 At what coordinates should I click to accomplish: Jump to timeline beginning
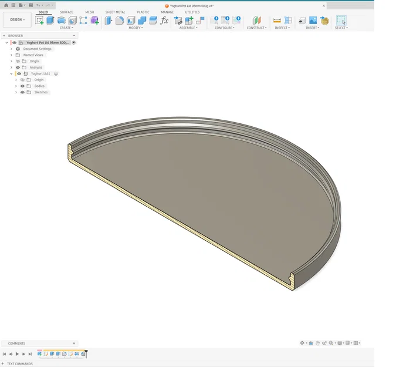(x=4, y=354)
